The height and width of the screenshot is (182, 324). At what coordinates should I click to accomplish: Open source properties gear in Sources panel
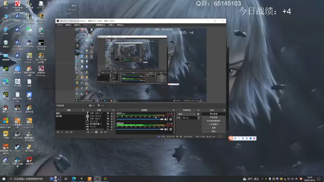96,132
